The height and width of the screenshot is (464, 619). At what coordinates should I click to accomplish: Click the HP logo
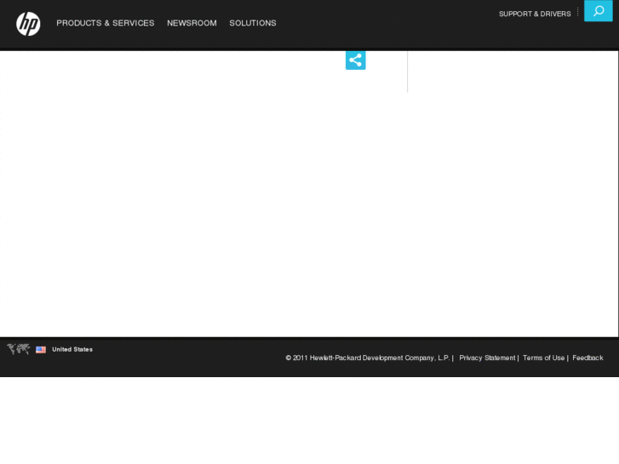(x=28, y=24)
